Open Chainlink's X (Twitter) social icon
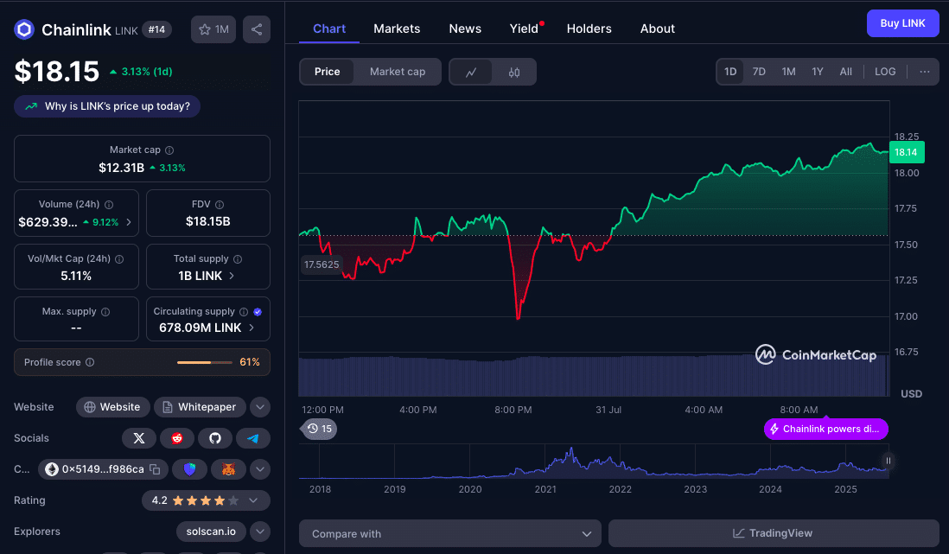 click(139, 437)
